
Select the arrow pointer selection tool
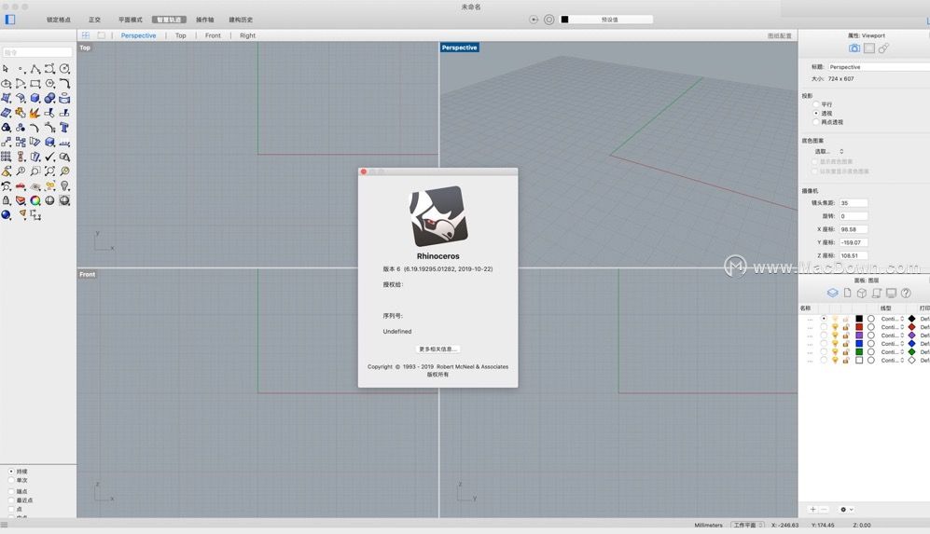[x=6, y=69]
